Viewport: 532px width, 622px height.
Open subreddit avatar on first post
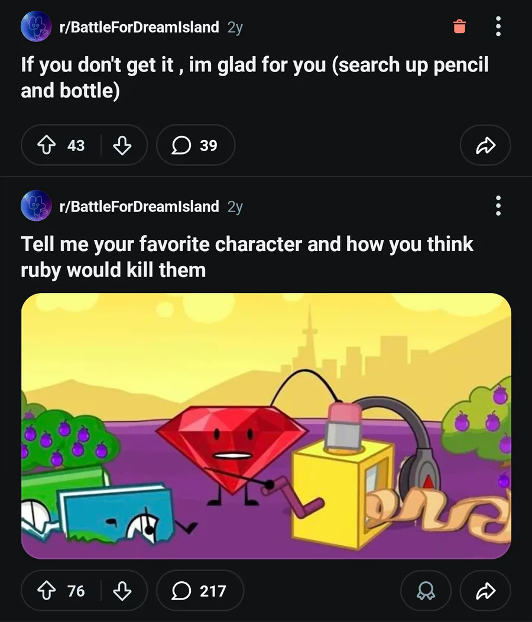35,27
